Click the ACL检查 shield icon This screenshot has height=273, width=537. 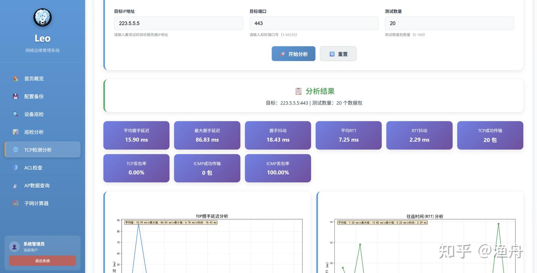tap(15, 167)
